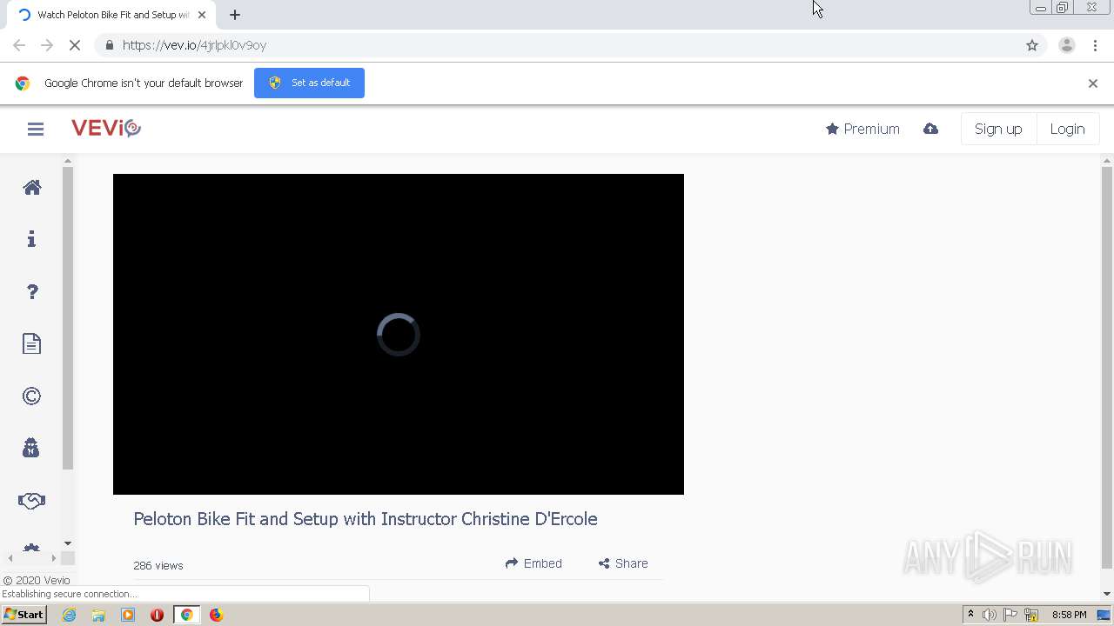This screenshot has height=626, width=1114.
Task: Click the Vevio logo
Action: coord(106,129)
